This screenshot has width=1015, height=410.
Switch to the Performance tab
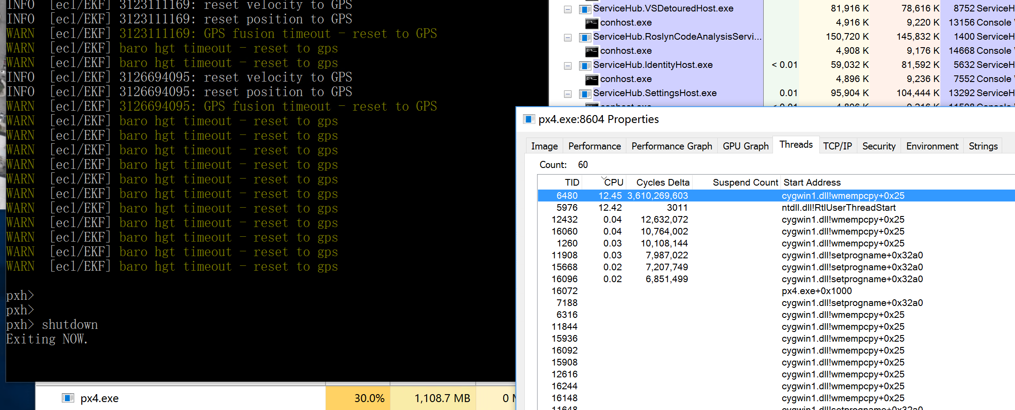[x=595, y=146]
